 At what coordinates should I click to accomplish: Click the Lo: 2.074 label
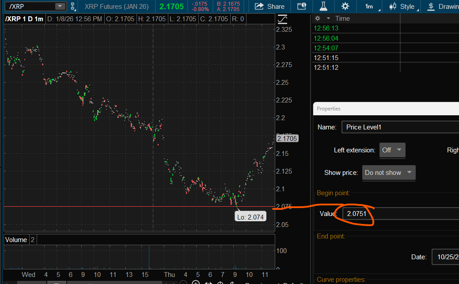pos(250,217)
